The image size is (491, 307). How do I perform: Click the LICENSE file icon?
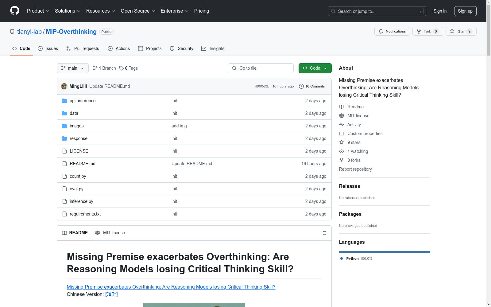tap(64, 151)
